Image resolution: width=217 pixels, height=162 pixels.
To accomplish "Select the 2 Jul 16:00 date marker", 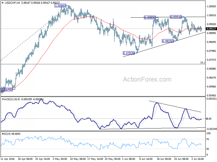I will [197, 159].
